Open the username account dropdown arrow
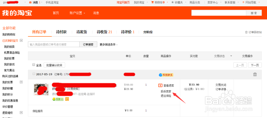The height and width of the screenshot is (118, 267). point(25,2)
